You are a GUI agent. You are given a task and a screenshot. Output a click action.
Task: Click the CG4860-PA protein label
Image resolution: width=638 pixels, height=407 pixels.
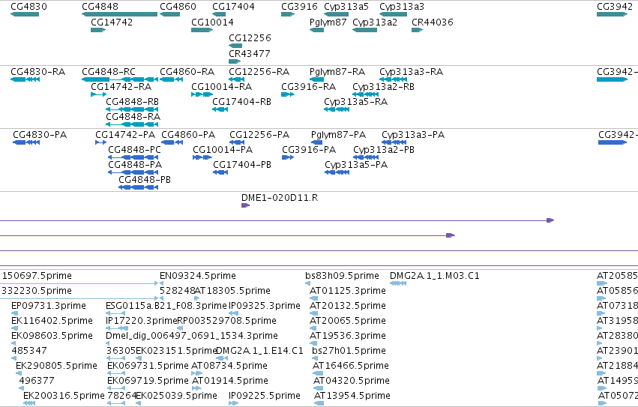[188, 135]
